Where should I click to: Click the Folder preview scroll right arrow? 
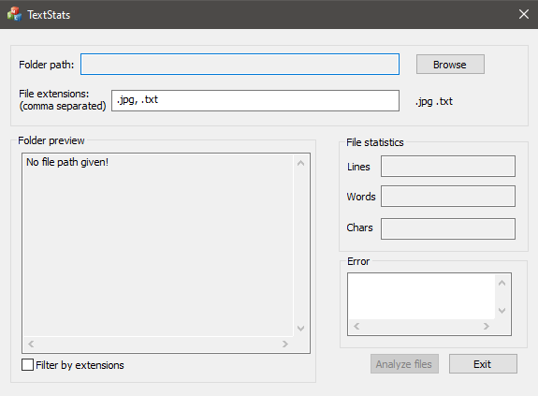click(x=284, y=344)
